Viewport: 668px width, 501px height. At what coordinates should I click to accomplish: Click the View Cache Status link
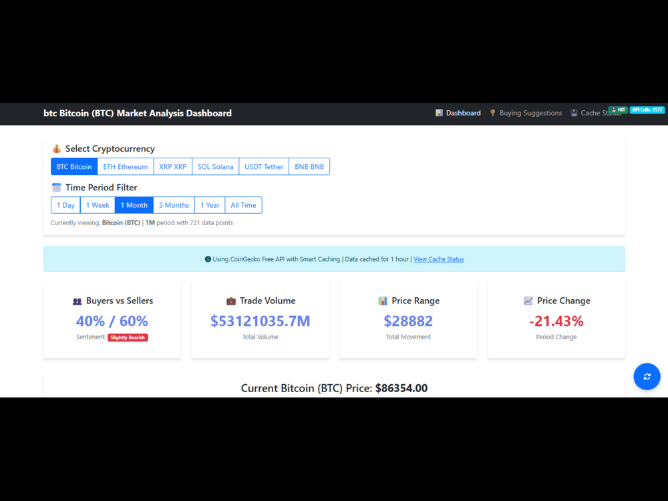pyautogui.click(x=438, y=259)
